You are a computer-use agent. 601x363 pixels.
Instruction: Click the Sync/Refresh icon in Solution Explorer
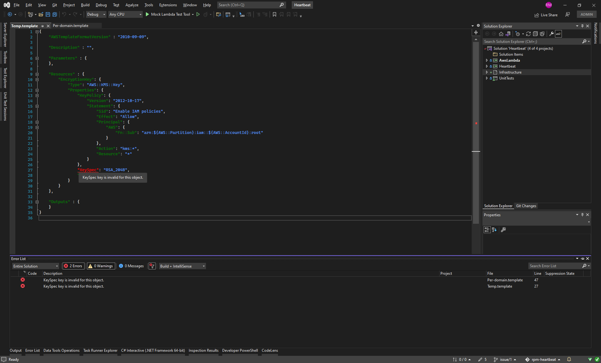coord(528,34)
